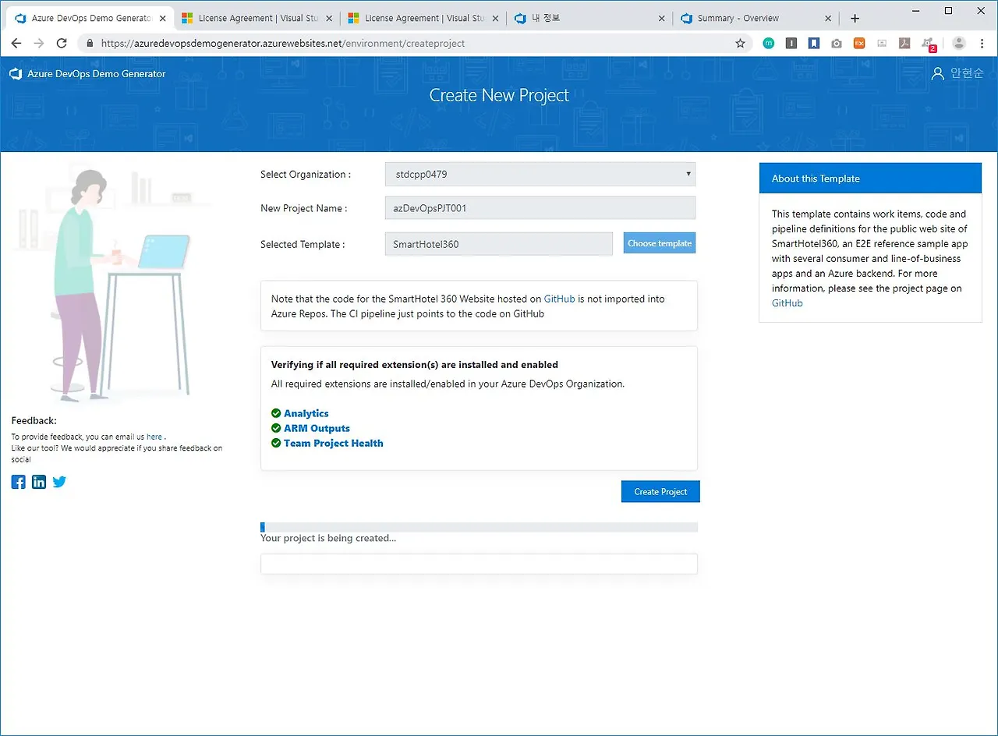
Task: Click the 'New Project Name :' label
Action: (304, 208)
